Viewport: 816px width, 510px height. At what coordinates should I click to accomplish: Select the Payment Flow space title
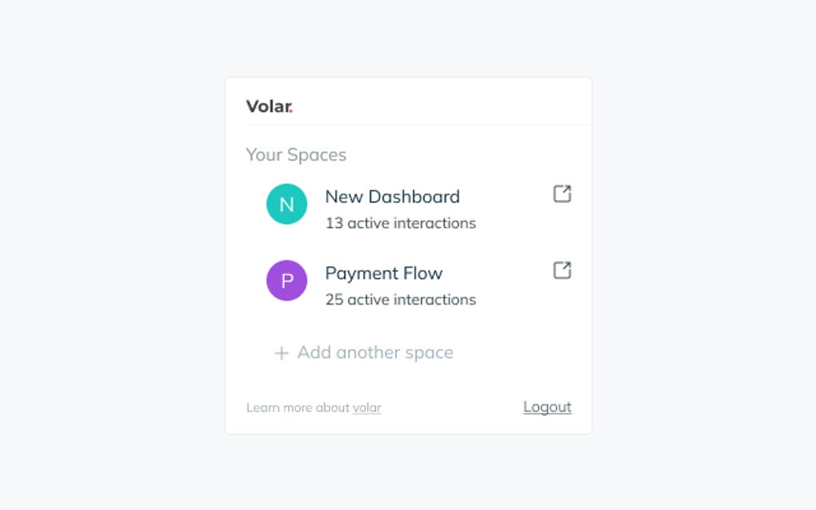pos(383,273)
